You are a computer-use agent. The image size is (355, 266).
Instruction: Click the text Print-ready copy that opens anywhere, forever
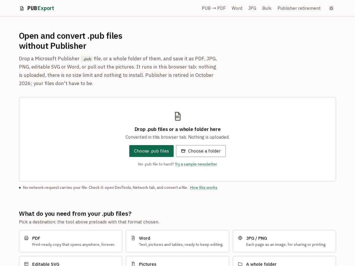[x=74, y=245]
